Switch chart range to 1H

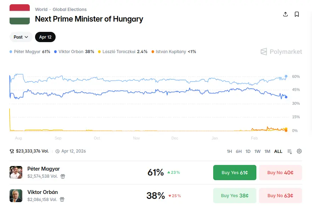[x=229, y=151]
